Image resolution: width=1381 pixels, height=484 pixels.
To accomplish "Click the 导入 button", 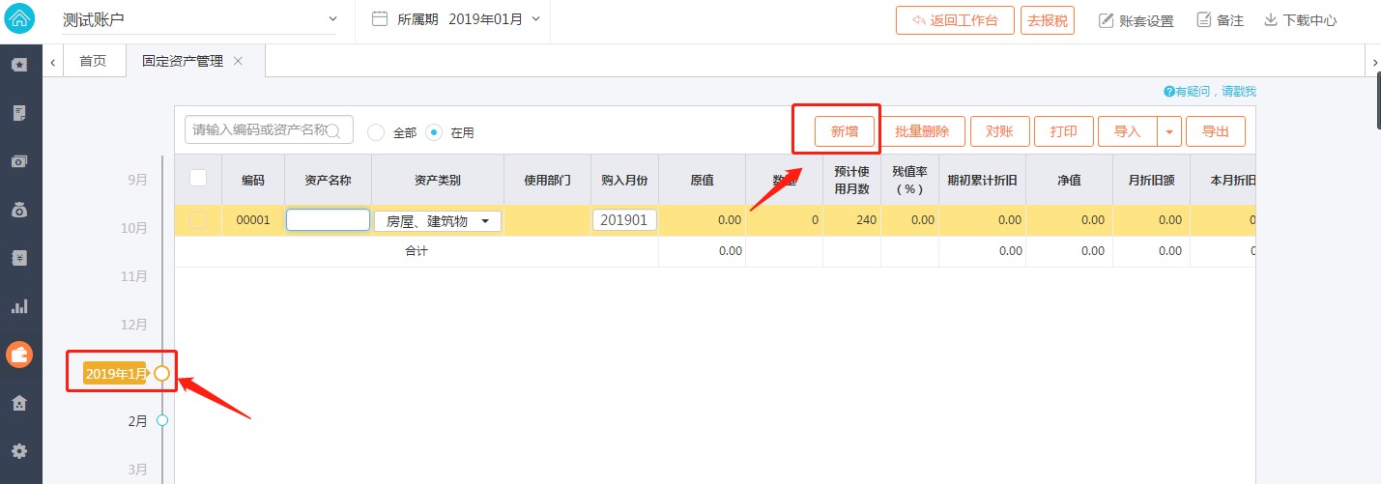I will click(x=1128, y=131).
